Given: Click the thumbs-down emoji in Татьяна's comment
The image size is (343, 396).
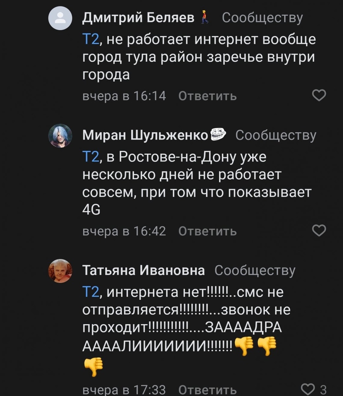Looking at the screenshot, I should pyautogui.click(x=245, y=347).
